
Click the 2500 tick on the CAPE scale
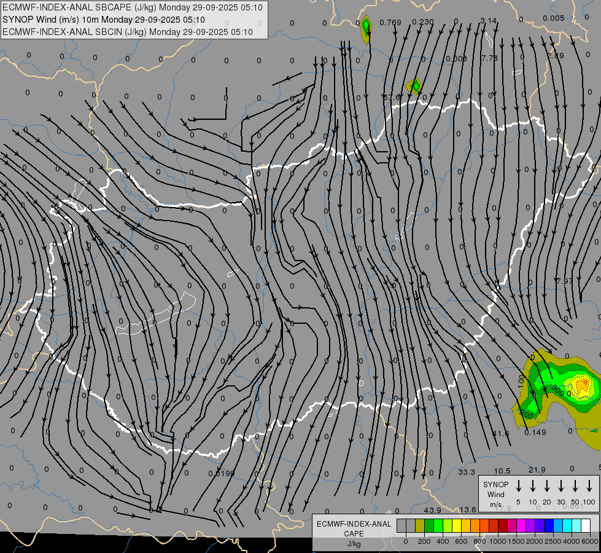(x=553, y=541)
